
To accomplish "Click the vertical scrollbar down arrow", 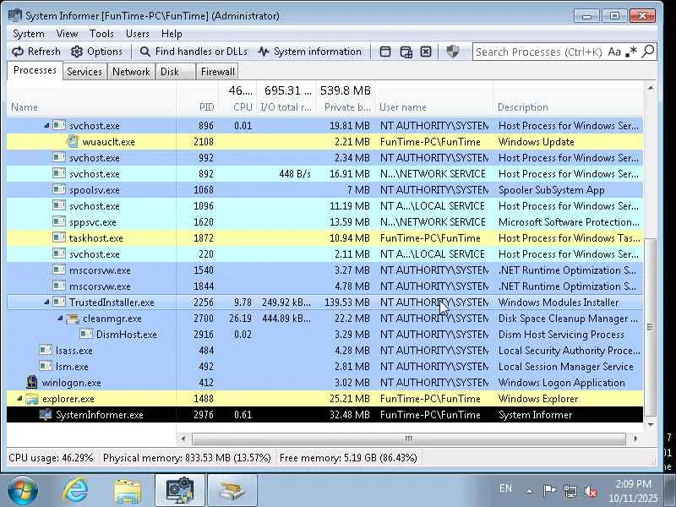I will pos(651,425).
